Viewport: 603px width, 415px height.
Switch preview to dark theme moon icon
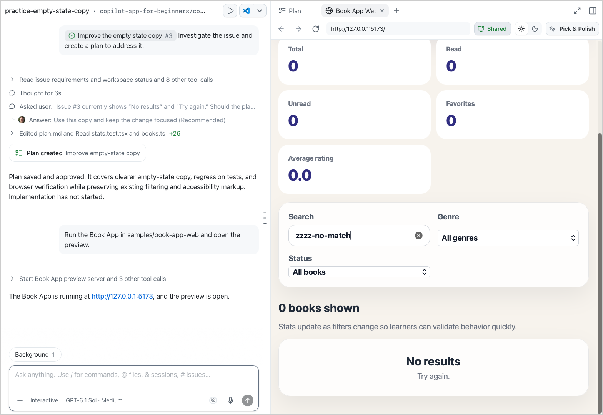click(535, 29)
